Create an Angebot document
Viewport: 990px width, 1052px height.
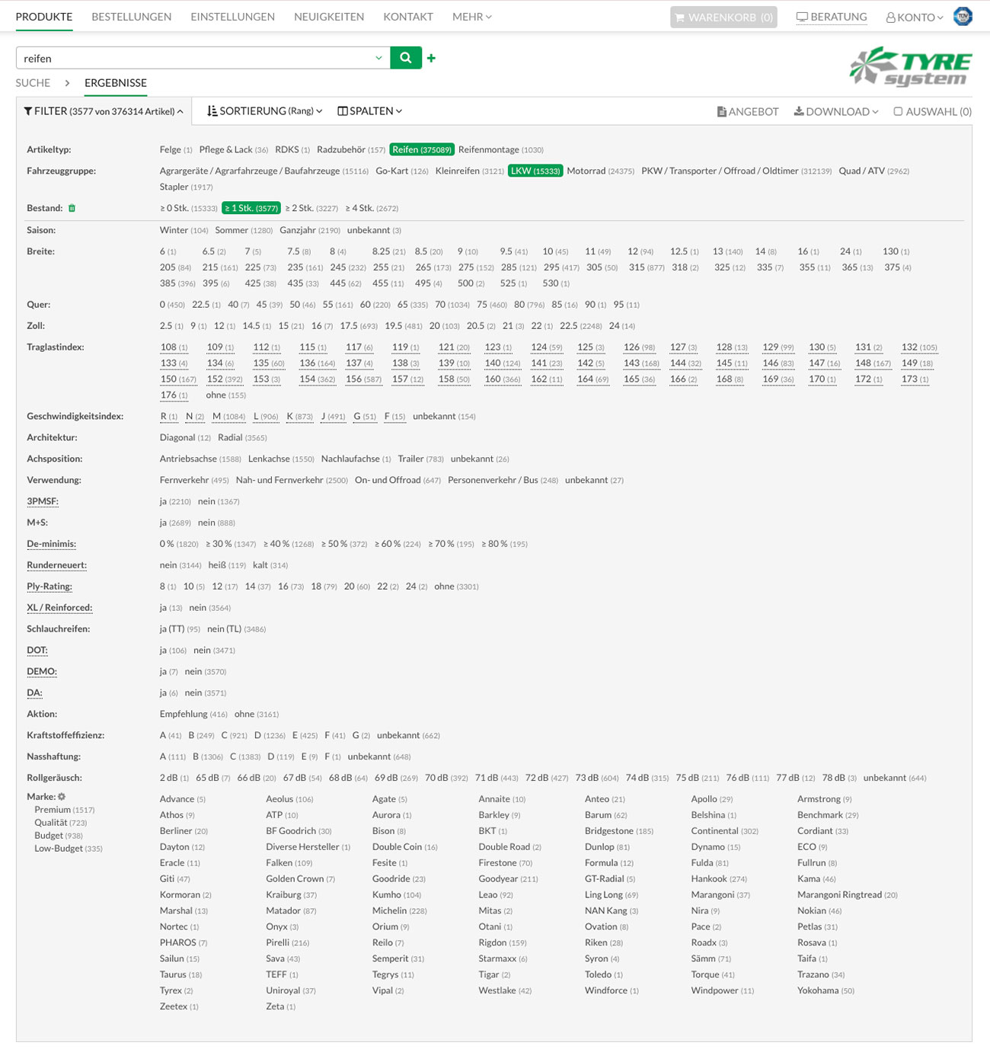click(748, 111)
